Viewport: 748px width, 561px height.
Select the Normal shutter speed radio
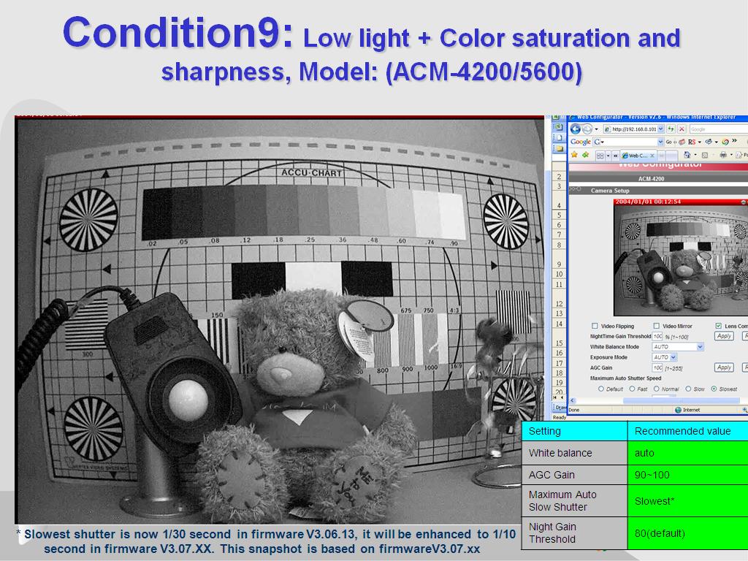[x=657, y=389]
